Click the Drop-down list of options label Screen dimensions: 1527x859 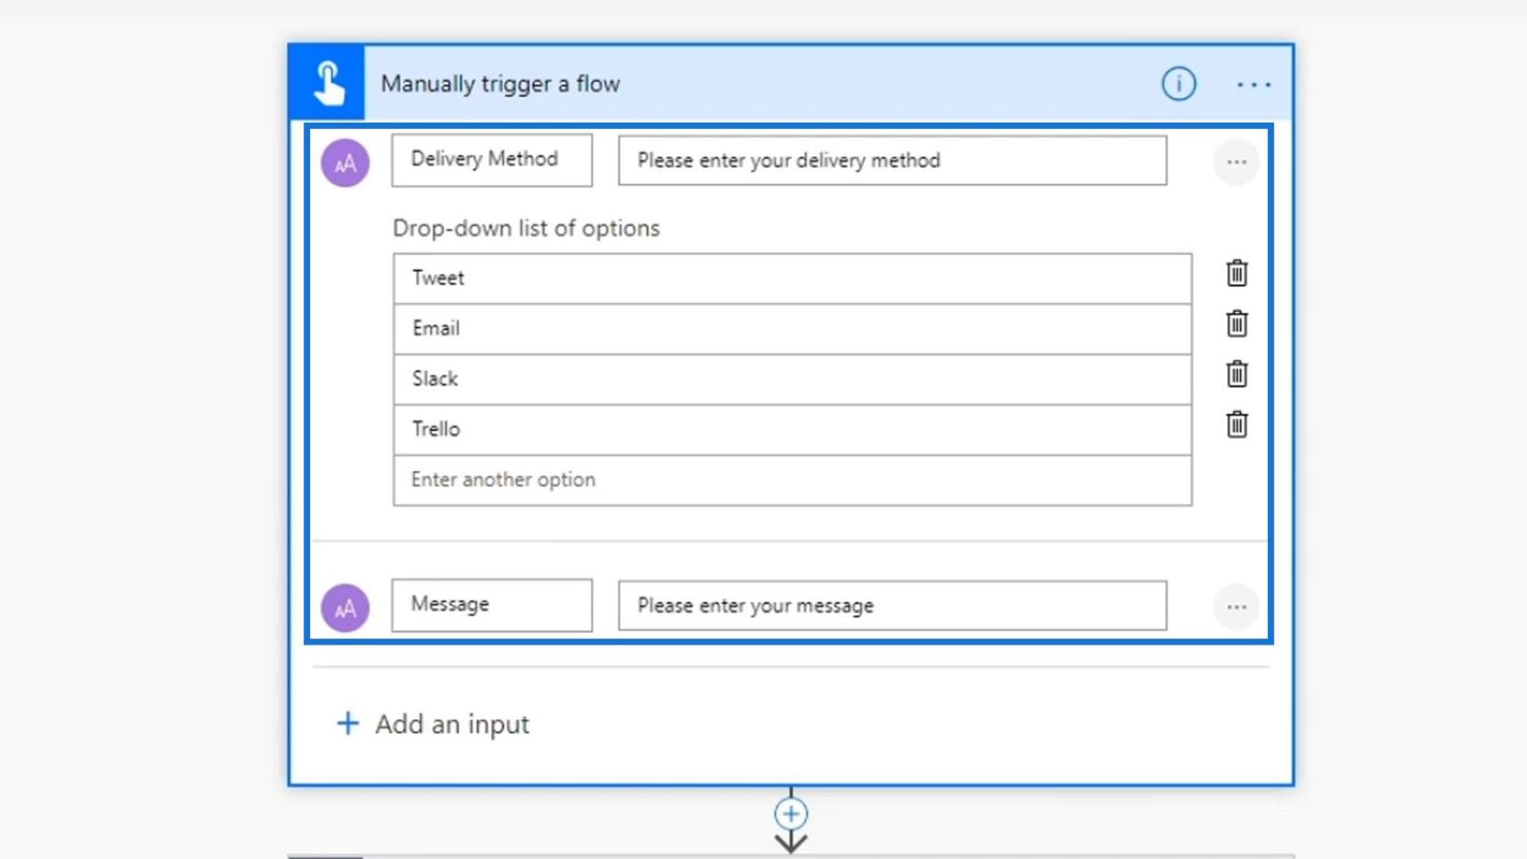click(x=526, y=228)
